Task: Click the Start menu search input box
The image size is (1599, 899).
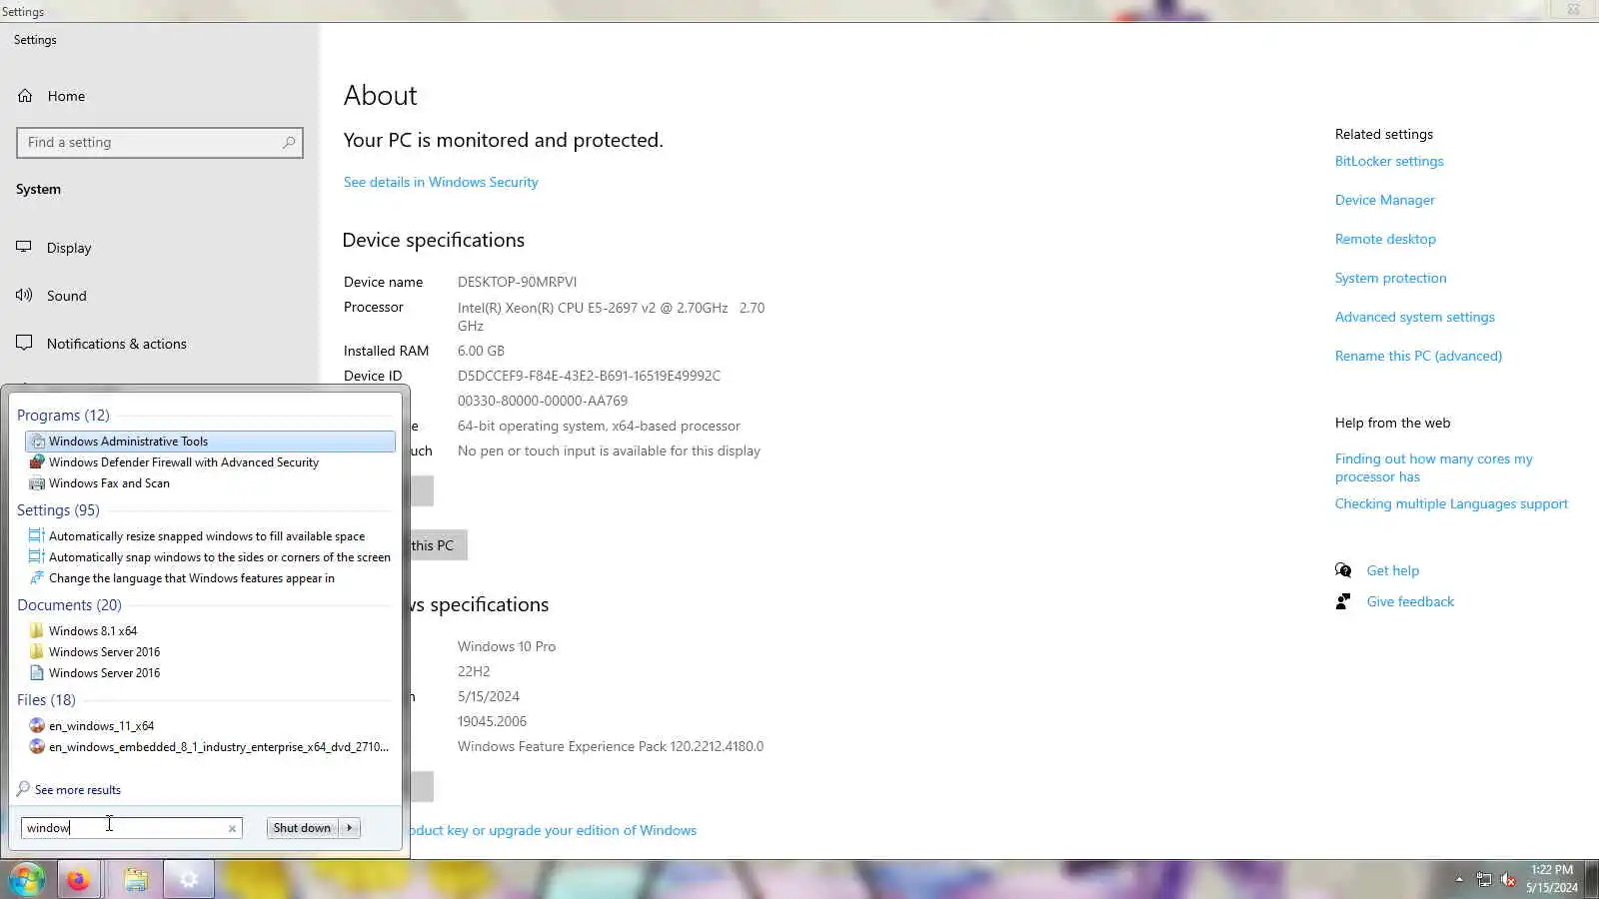Action: (x=131, y=828)
